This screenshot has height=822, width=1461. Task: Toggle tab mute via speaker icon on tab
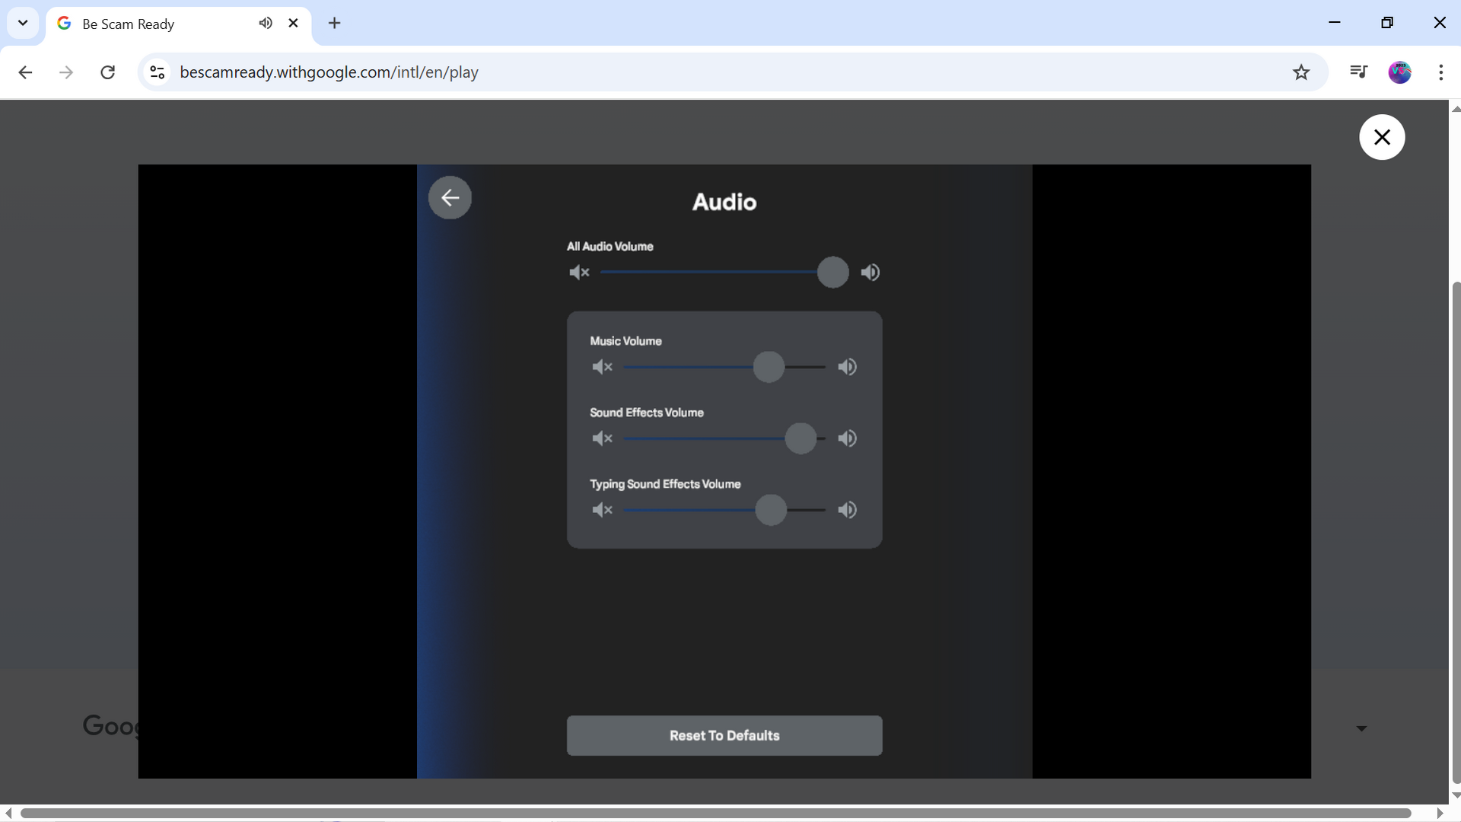[266, 23]
